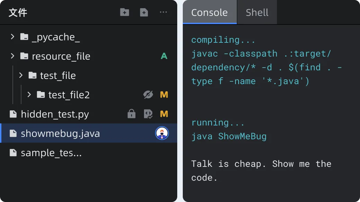
Task: Expand the resource_file folder chevron
Action: [x=13, y=56]
